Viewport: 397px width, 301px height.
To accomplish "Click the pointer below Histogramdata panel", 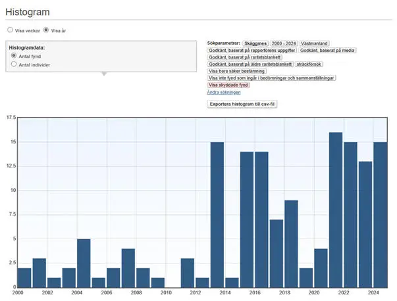I will [x=103, y=74].
